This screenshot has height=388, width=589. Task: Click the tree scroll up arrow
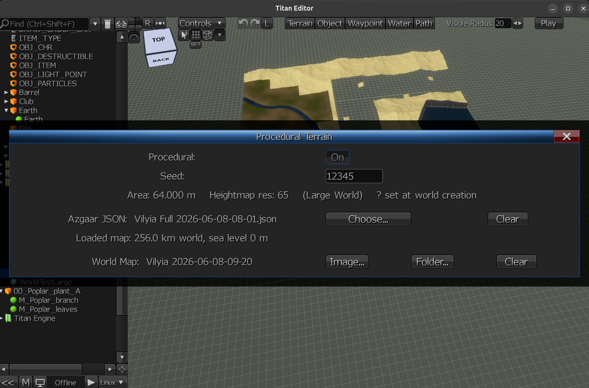(122, 37)
